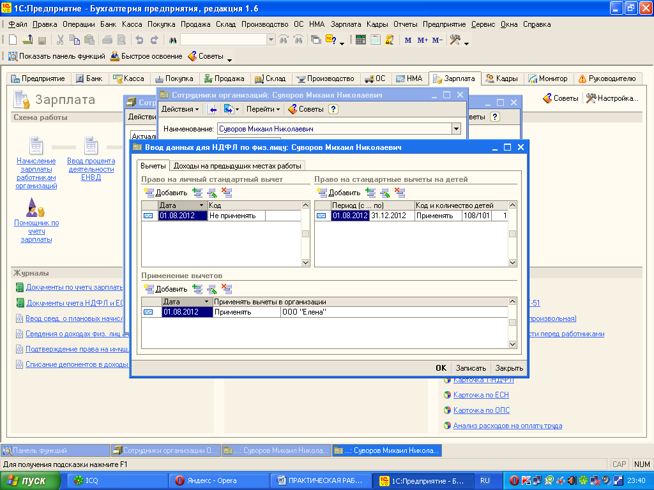
Task: Open Анализ расходов на оплату труда link
Action: (x=508, y=426)
